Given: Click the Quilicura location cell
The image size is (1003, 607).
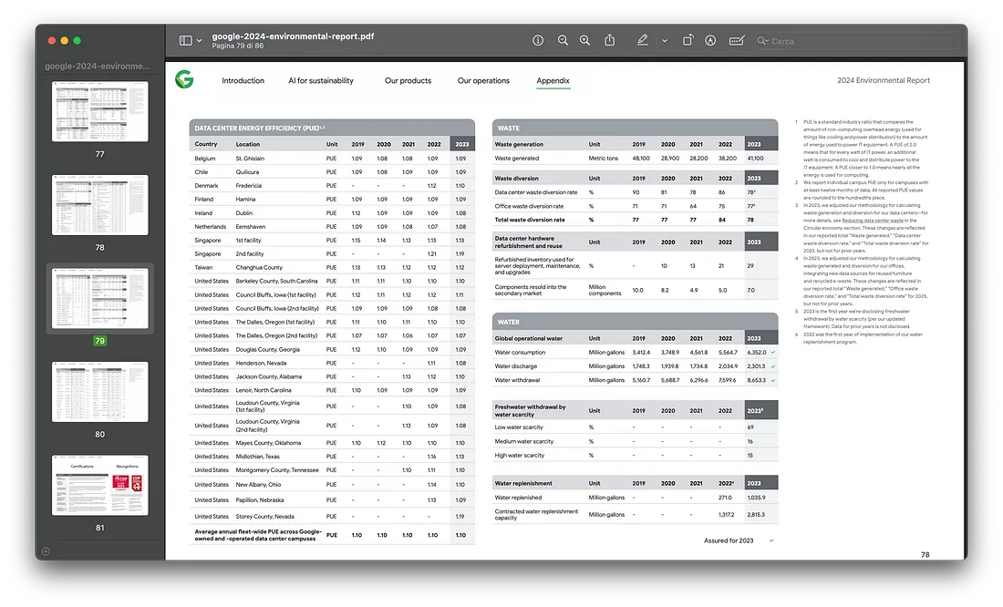Looking at the screenshot, I should click(x=247, y=172).
